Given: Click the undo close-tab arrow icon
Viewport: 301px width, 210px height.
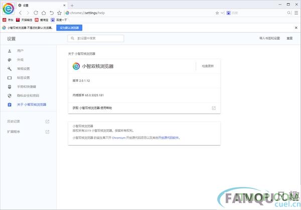Looking at the screenshot, I should [x=52, y=13].
